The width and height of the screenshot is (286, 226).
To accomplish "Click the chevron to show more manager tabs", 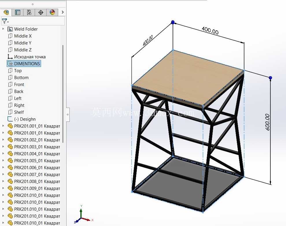I will pos(62,12).
